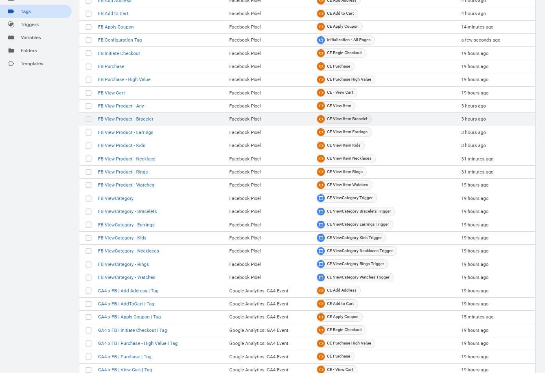Click the Variables briefcase icon

(x=11, y=37)
